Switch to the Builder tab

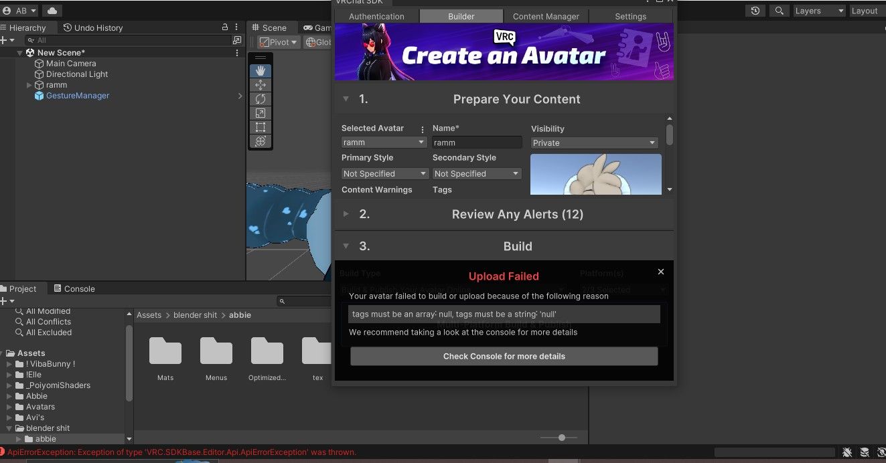(x=461, y=16)
